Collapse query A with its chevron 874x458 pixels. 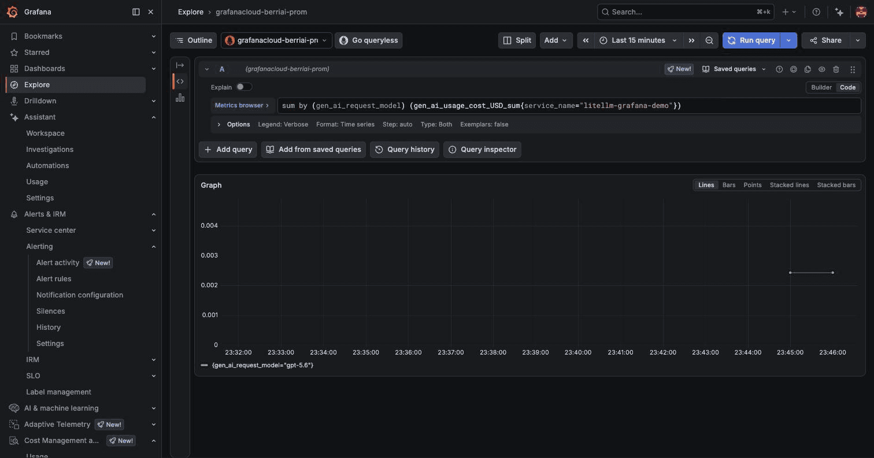[x=207, y=69]
